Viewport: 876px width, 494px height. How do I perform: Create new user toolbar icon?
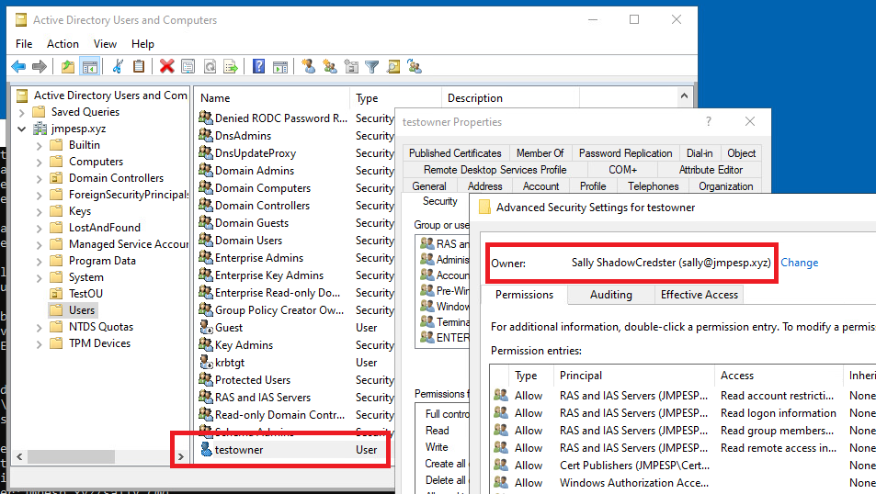click(x=308, y=67)
